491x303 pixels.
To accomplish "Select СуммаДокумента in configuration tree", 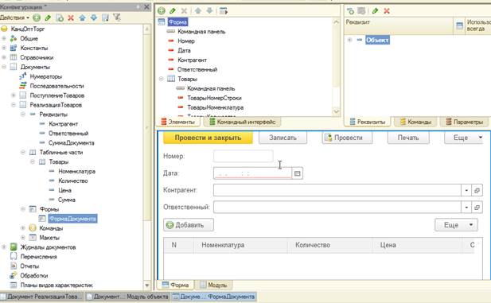I will point(71,143).
